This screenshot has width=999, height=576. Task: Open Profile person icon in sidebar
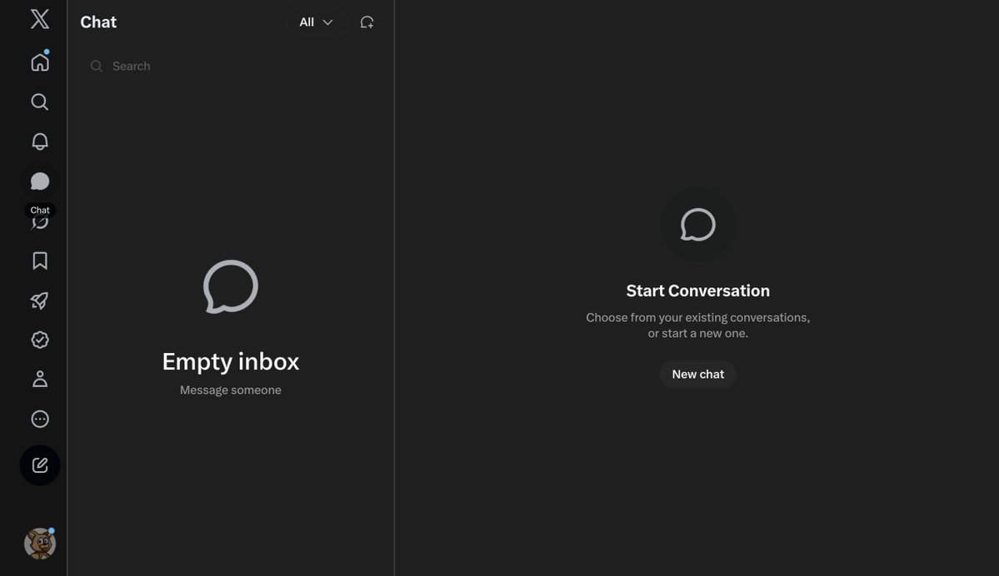coord(39,380)
